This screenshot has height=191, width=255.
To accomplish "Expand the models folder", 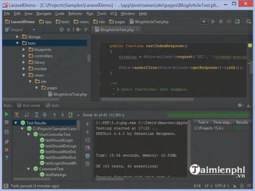I will 23,69.
